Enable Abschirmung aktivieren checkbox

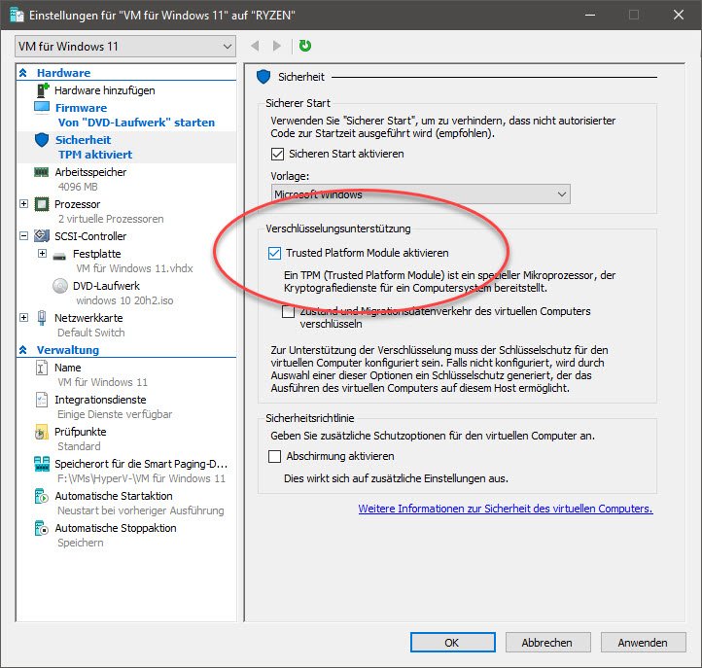[274, 456]
